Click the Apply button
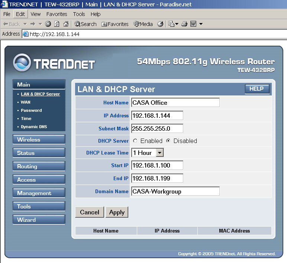 click(117, 212)
